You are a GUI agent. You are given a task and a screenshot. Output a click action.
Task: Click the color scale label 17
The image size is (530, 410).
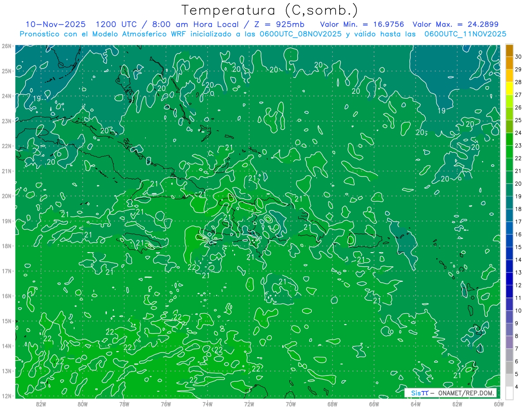(519, 222)
